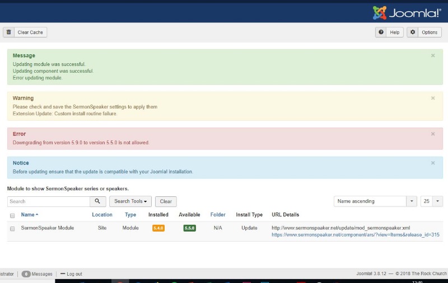Click the Install Type column header
Viewport: 448px width, 283px height.
pos(249,215)
